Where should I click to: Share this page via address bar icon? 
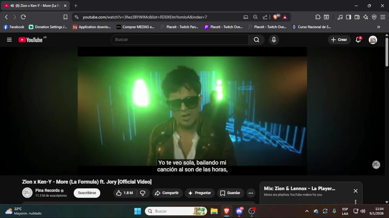(x=265, y=17)
